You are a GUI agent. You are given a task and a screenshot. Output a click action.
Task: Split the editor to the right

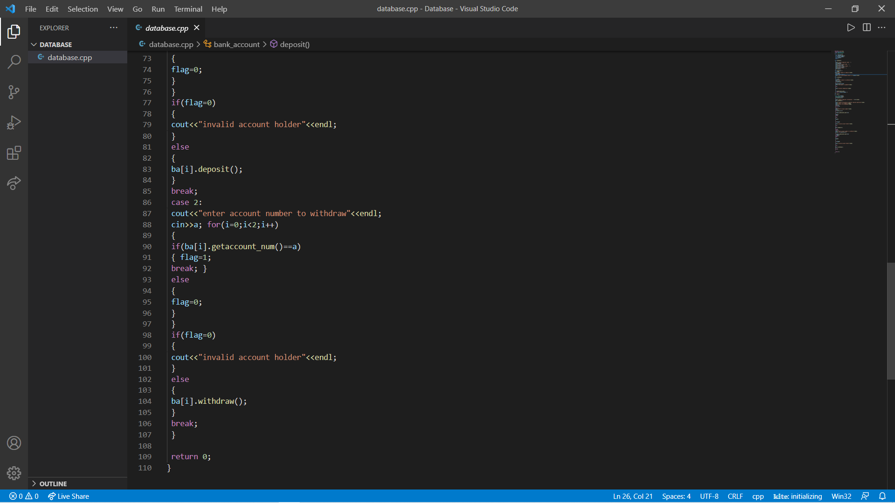click(867, 27)
